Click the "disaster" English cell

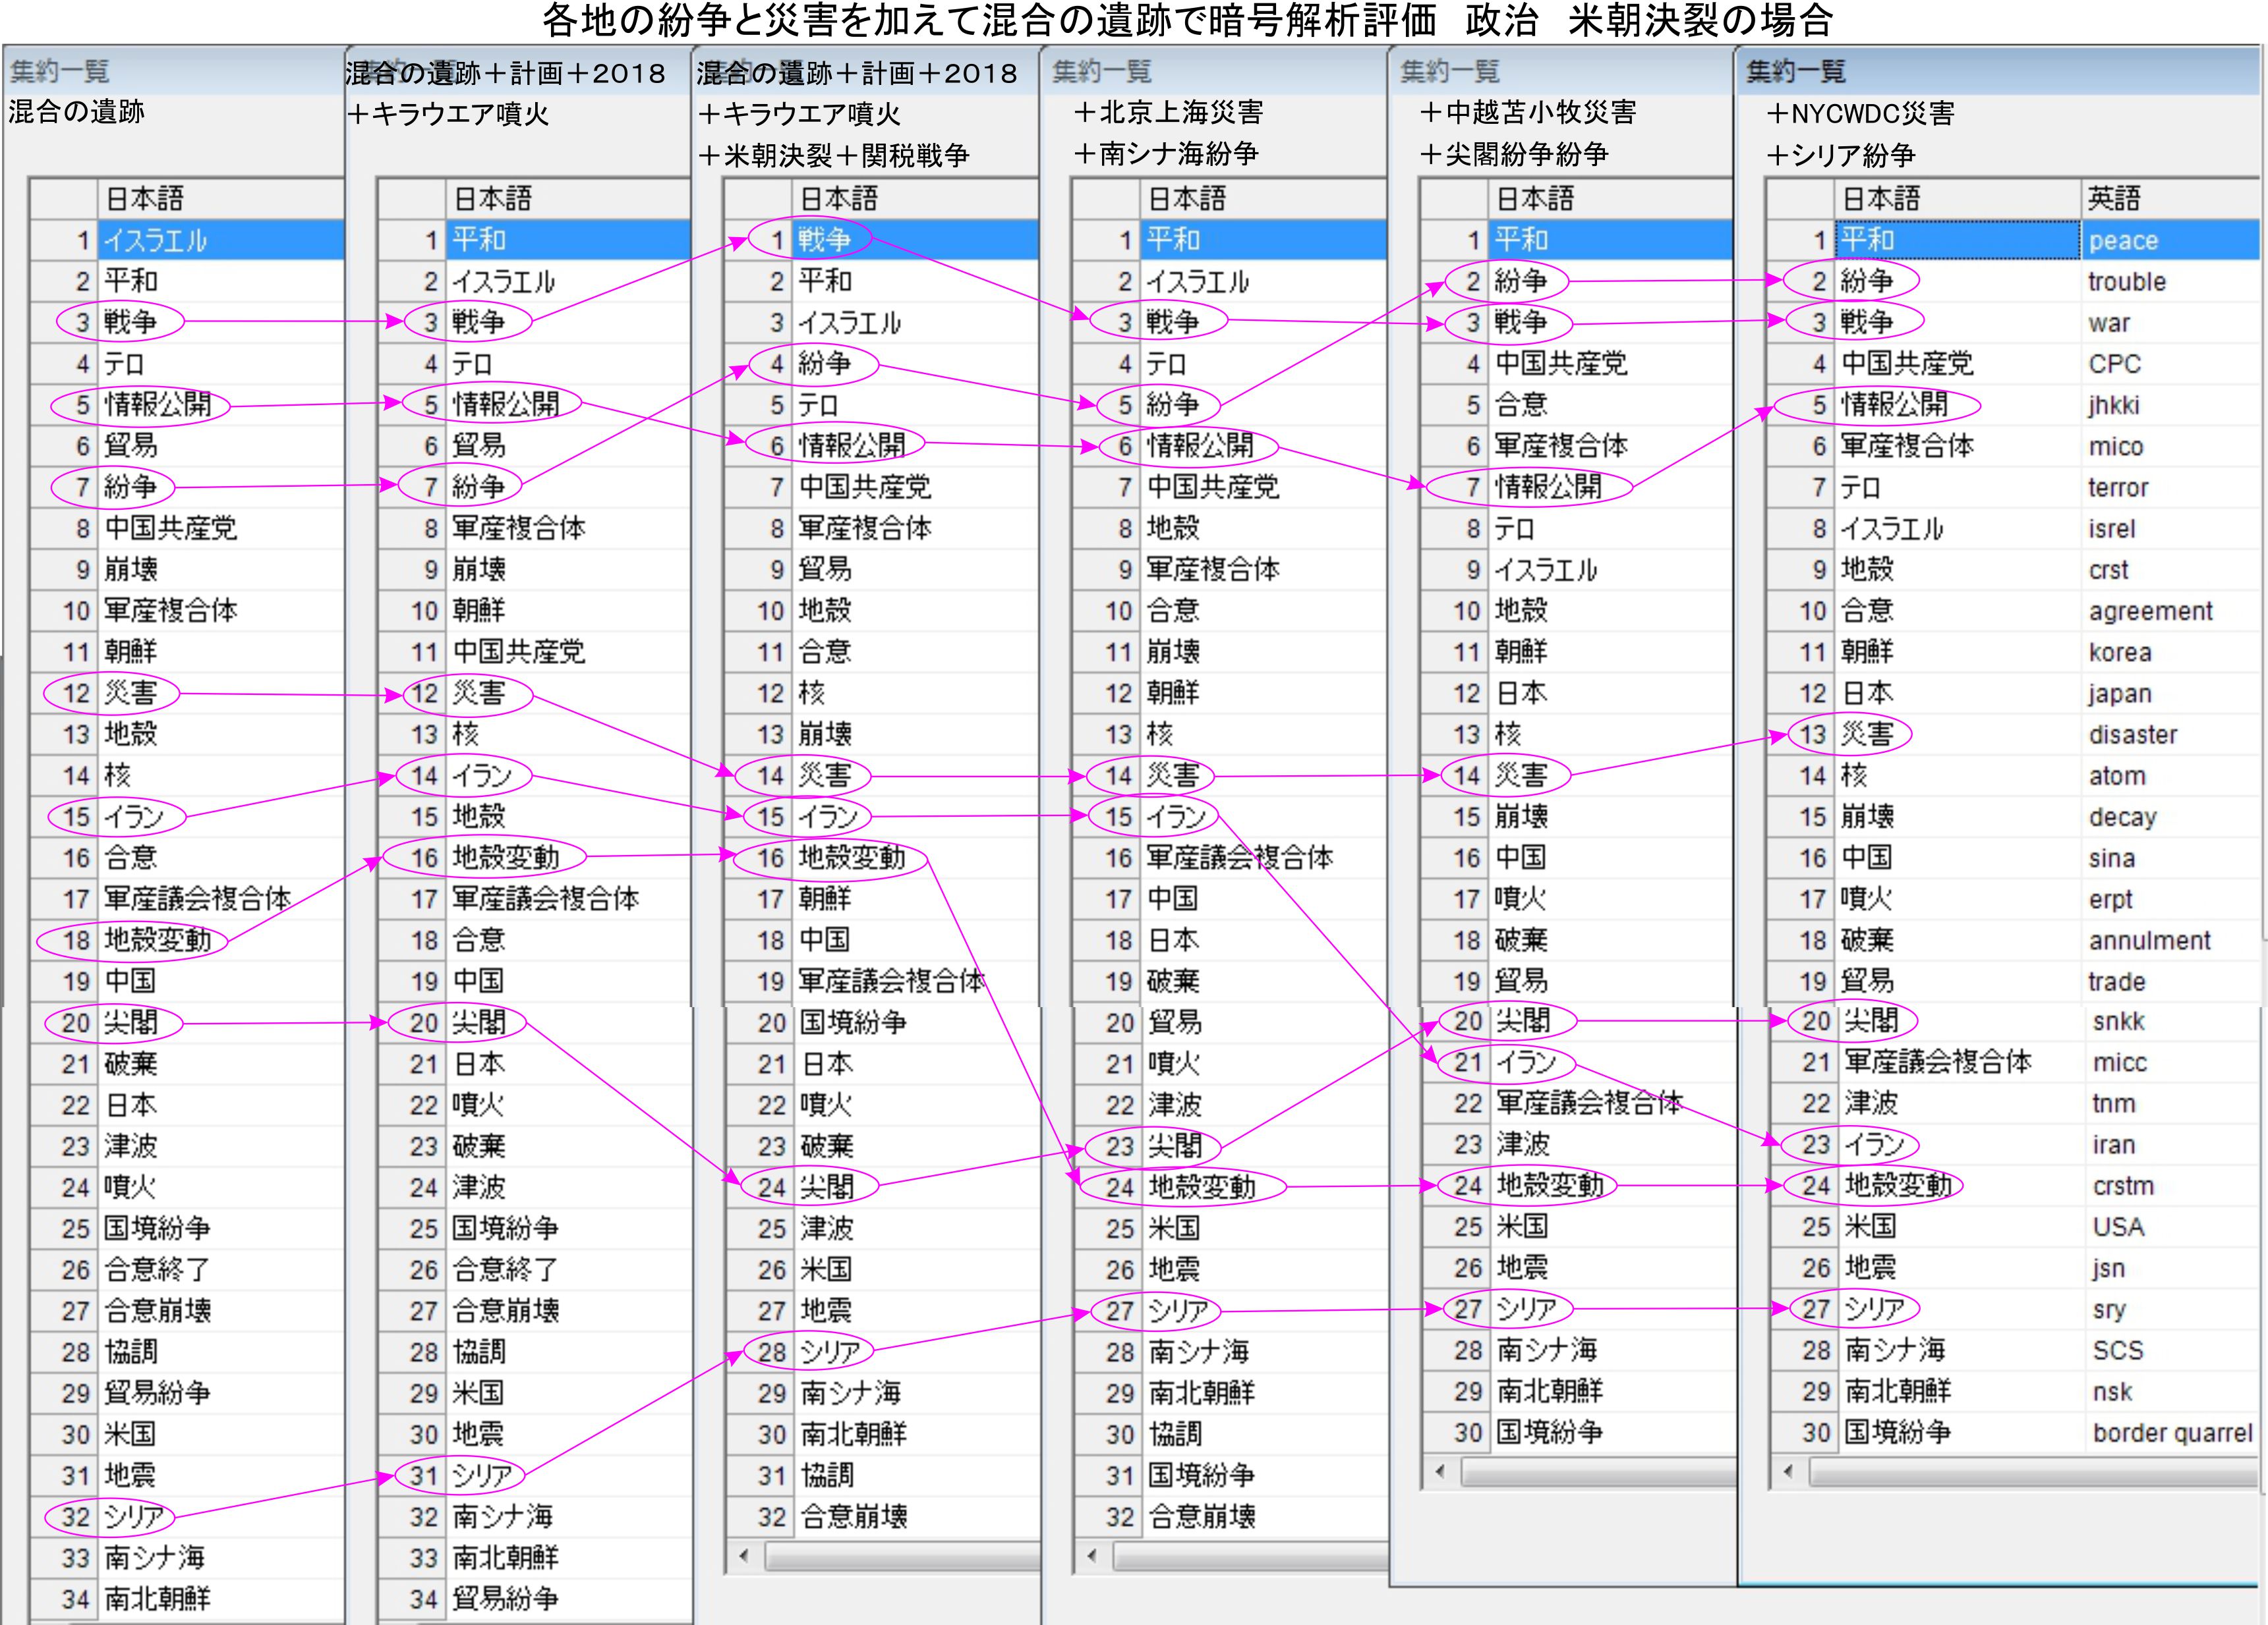pyautogui.click(x=2132, y=734)
